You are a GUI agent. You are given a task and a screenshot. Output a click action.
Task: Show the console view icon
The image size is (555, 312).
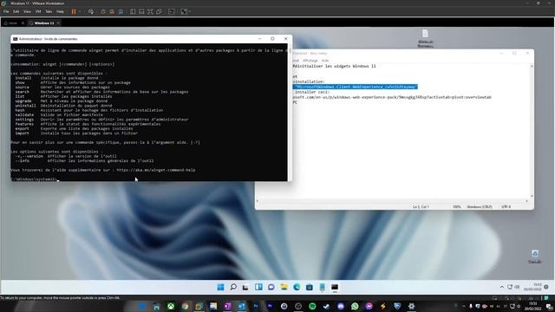tap(172, 11)
